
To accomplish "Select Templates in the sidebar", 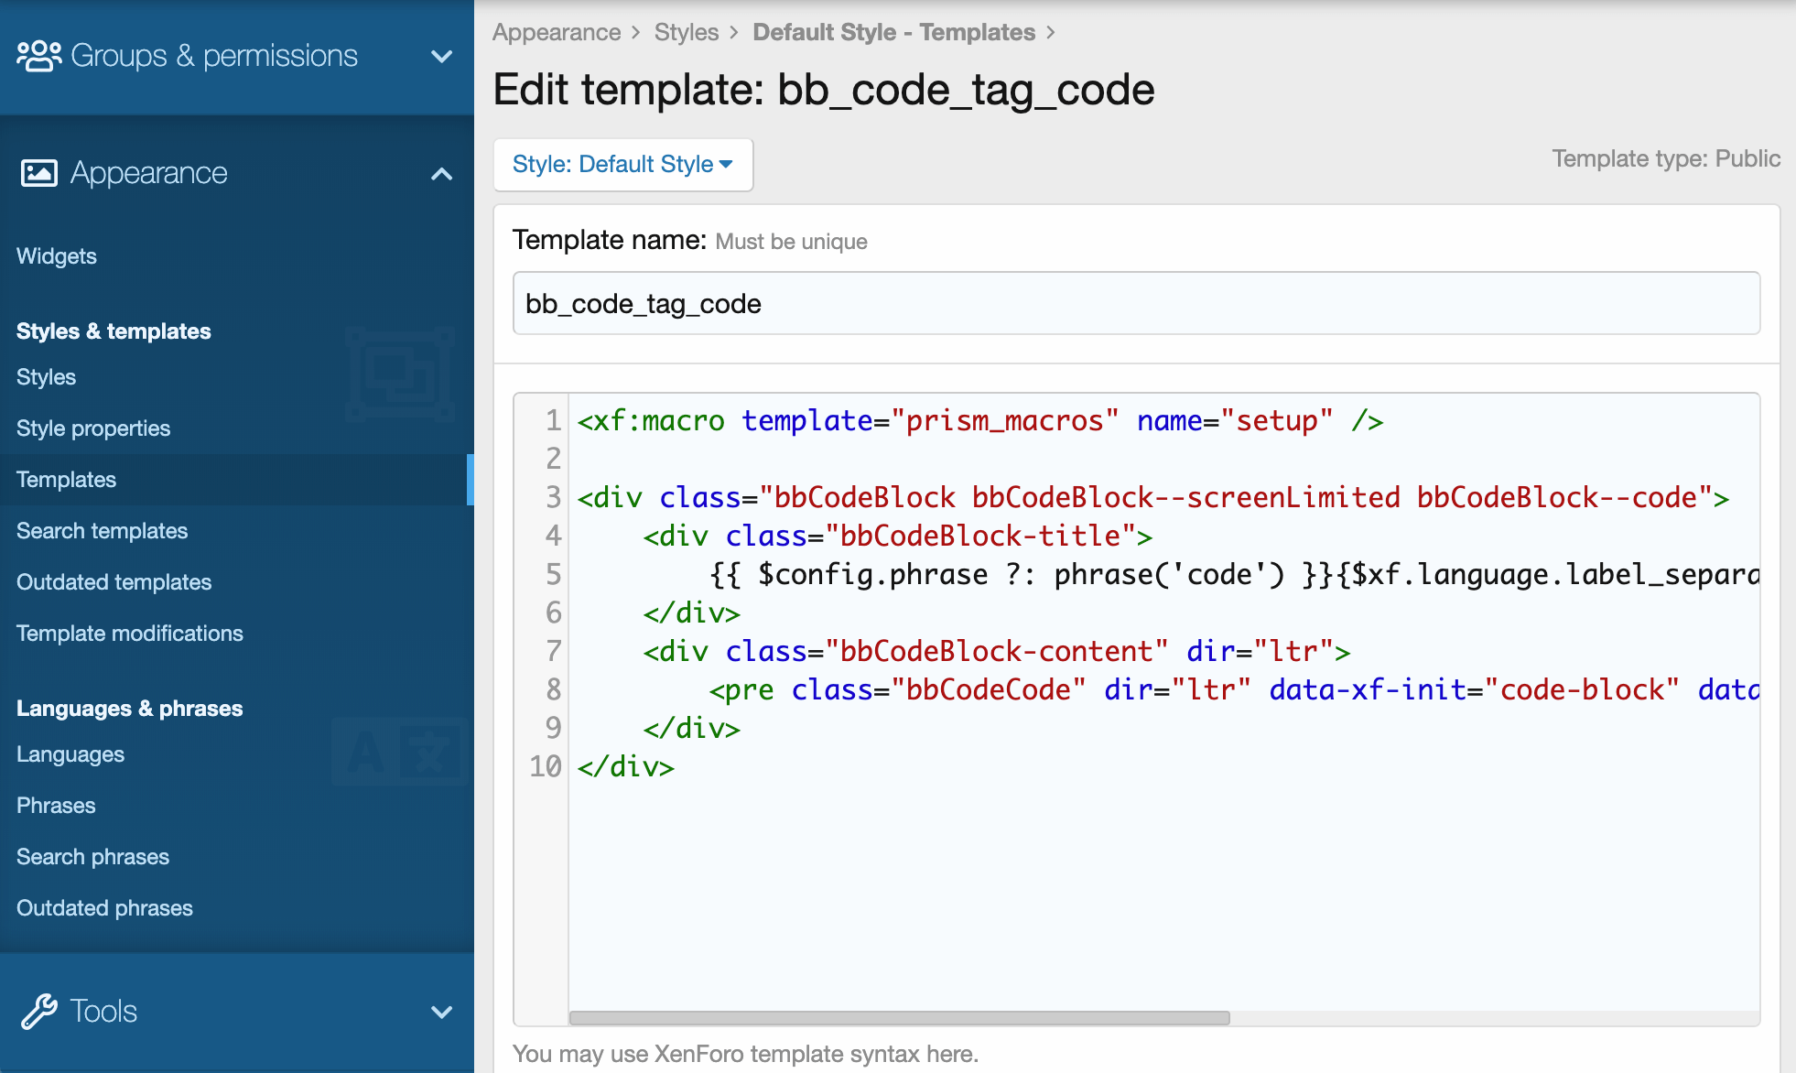I will tap(66, 480).
